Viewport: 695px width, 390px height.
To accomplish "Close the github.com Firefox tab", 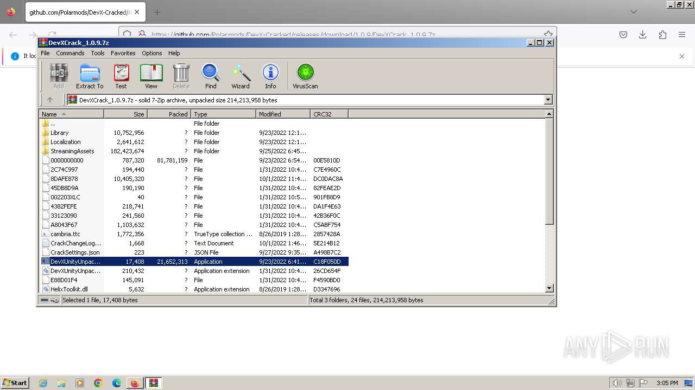I will (x=136, y=12).
